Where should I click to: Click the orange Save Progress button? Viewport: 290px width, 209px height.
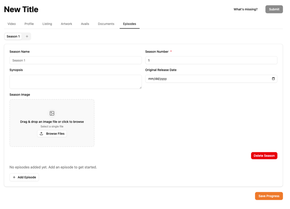point(269,196)
